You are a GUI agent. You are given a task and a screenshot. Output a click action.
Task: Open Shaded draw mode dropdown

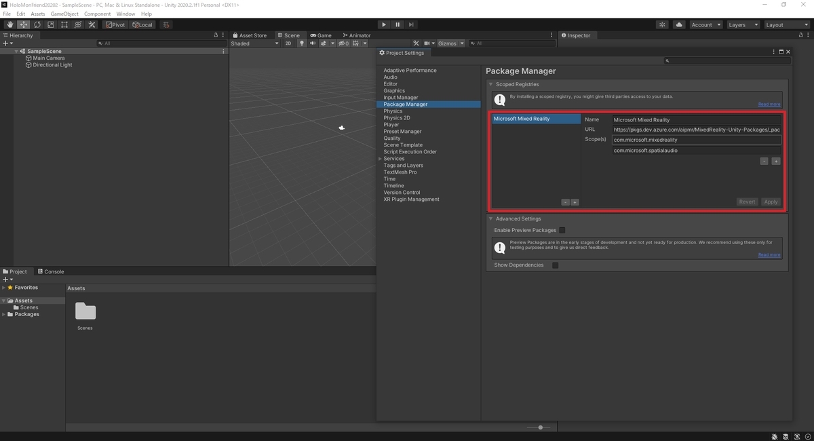pyautogui.click(x=254, y=43)
